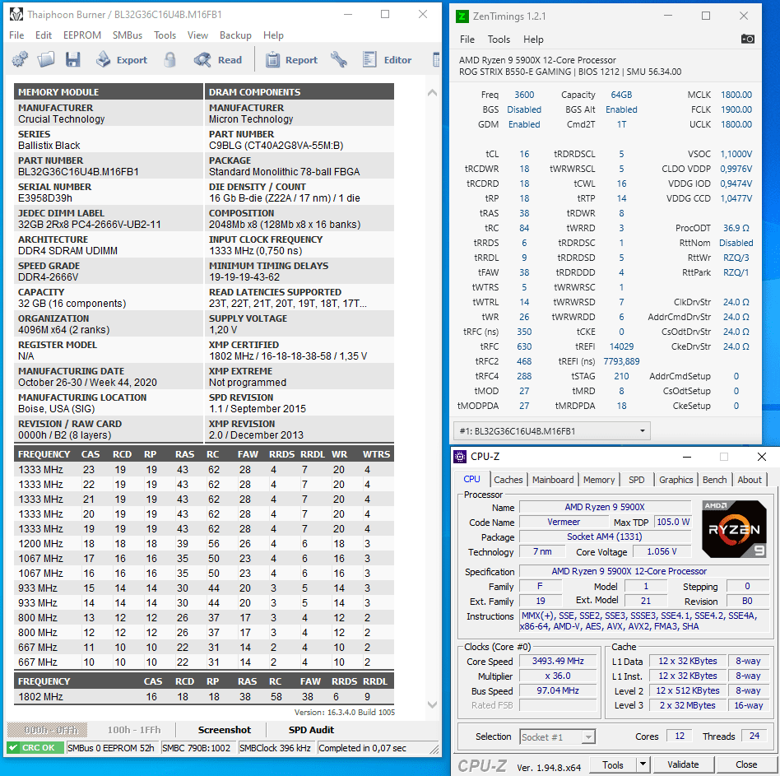The width and height of the screenshot is (780, 776).
Task: Click the wrench tools icon in Thaiphoon toolbar
Action: tap(339, 60)
